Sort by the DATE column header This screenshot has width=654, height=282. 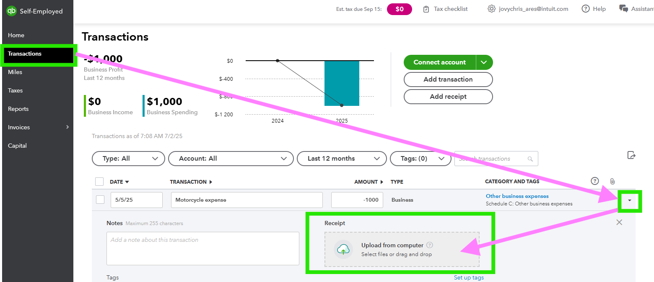119,182
